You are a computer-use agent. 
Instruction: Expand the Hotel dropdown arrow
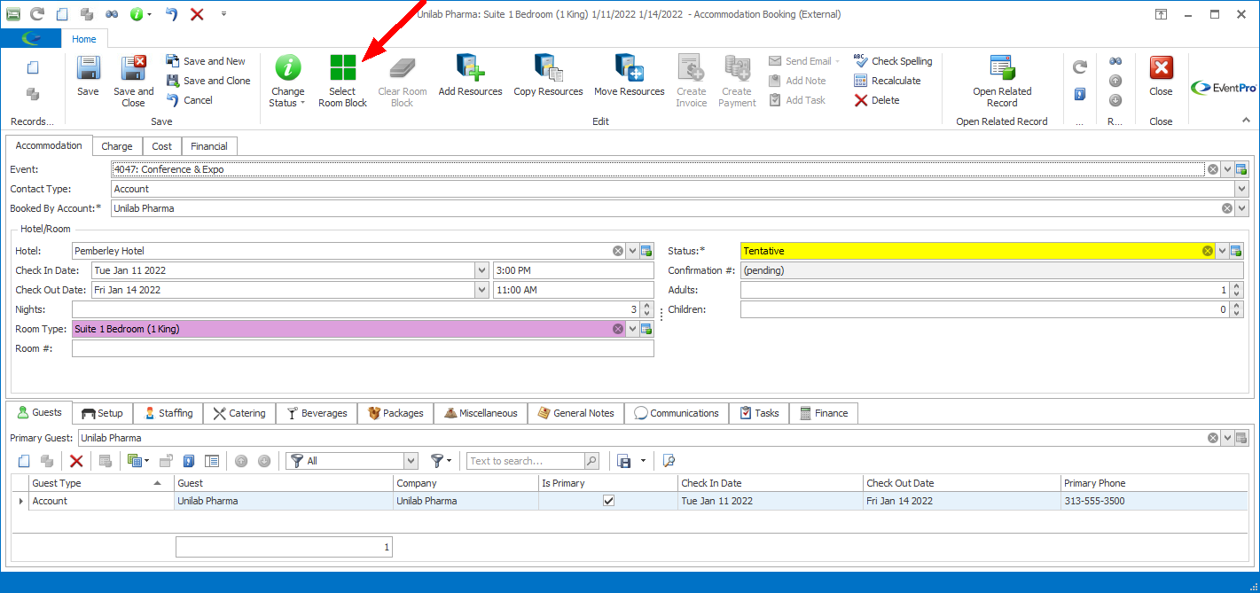point(632,251)
